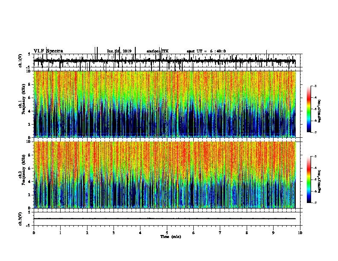Click the time axis tick "0"

(34, 232)
